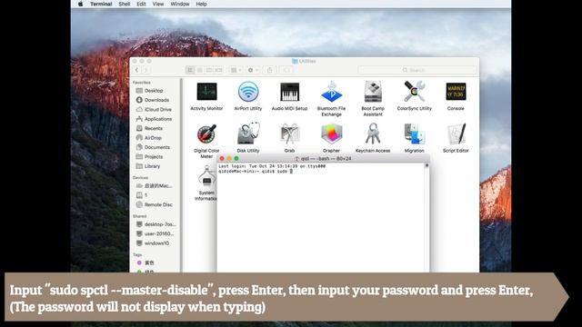This screenshot has height=327, width=582.
Task: Open Disk Utility icon
Action: click(x=248, y=134)
